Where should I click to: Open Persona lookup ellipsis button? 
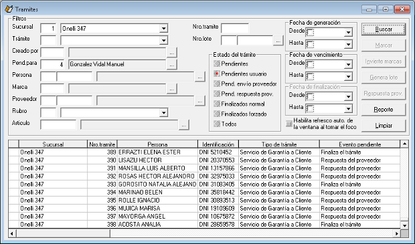(x=200, y=77)
